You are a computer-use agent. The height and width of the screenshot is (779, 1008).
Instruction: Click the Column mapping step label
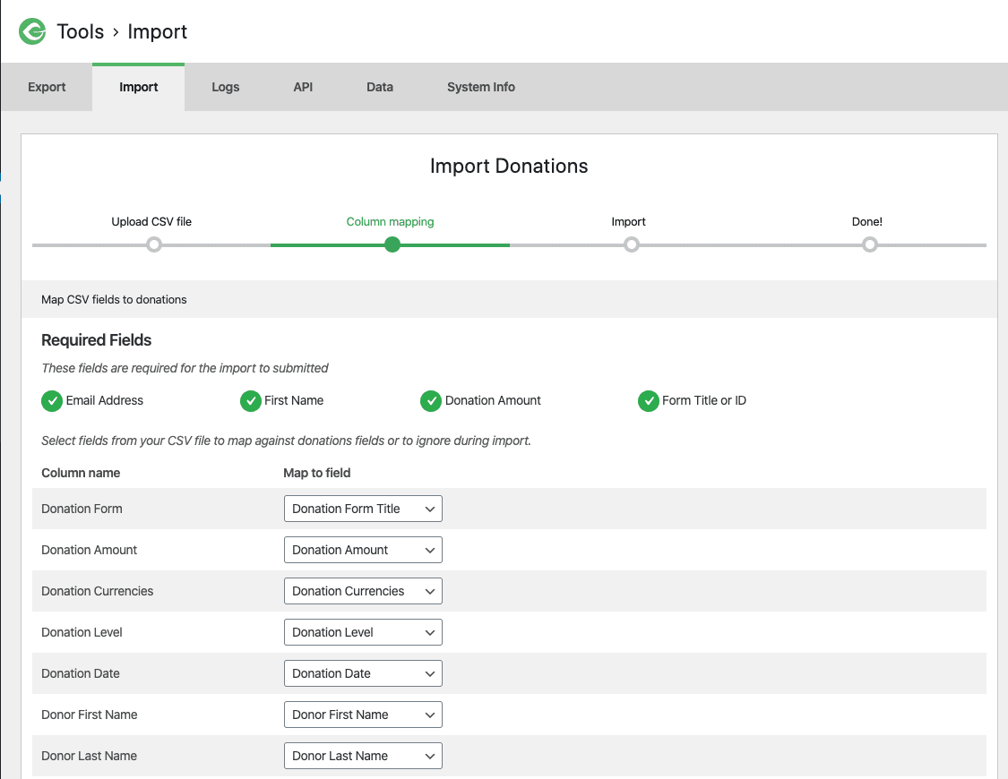pyautogui.click(x=391, y=221)
